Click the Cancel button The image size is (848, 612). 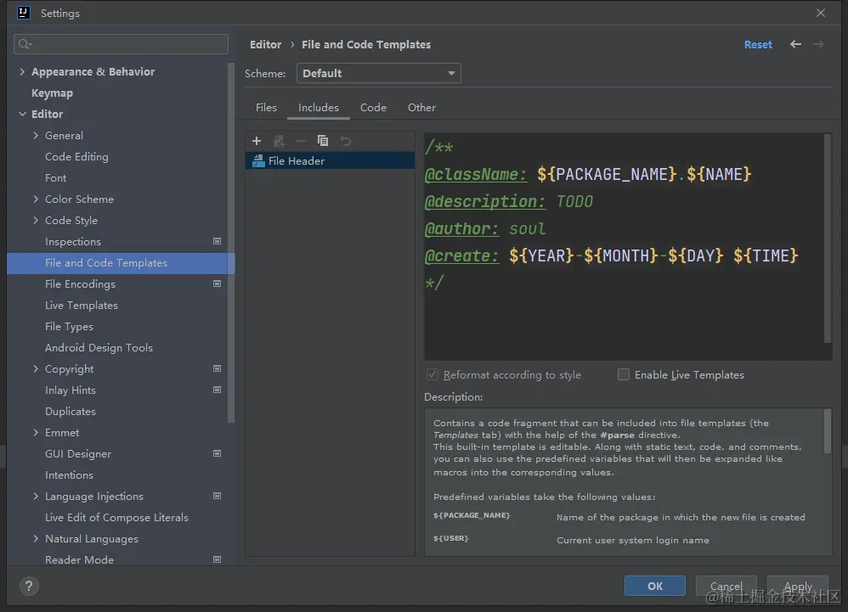point(726,586)
